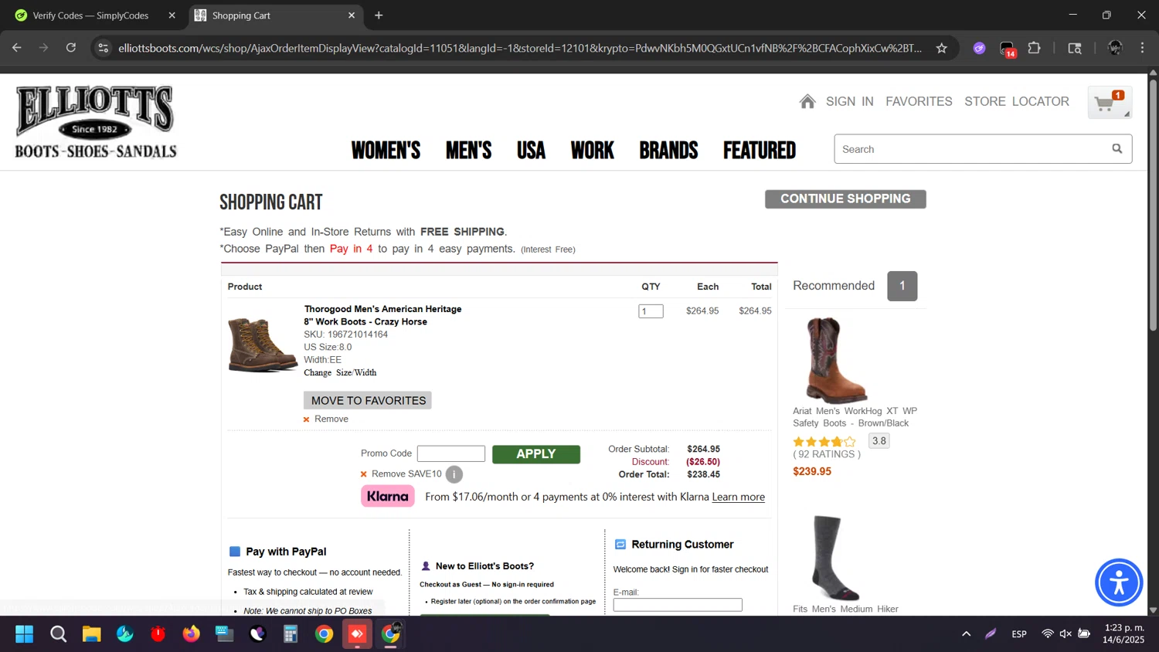The image size is (1159, 652).
Task: Click into the site Search field
Action: coord(972,149)
